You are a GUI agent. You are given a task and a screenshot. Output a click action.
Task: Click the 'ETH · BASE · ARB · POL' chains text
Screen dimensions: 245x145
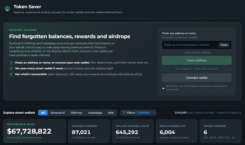[x=220, y=138]
